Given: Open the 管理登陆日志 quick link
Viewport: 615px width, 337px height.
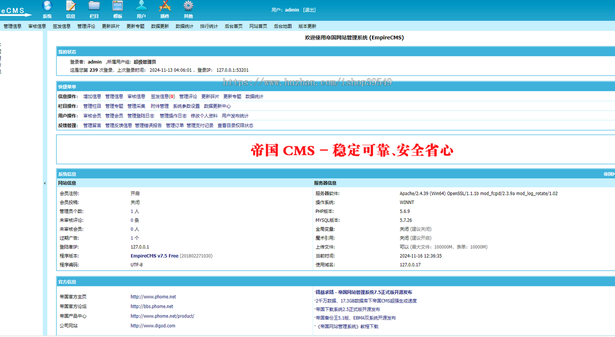Looking at the screenshot, I should [x=141, y=116].
